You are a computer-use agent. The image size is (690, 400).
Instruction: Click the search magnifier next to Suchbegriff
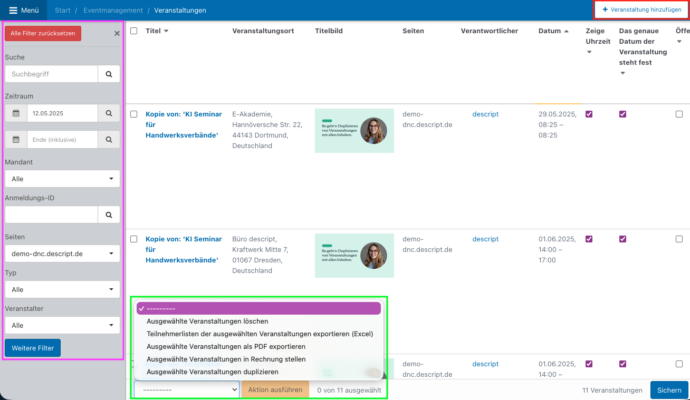click(x=109, y=74)
